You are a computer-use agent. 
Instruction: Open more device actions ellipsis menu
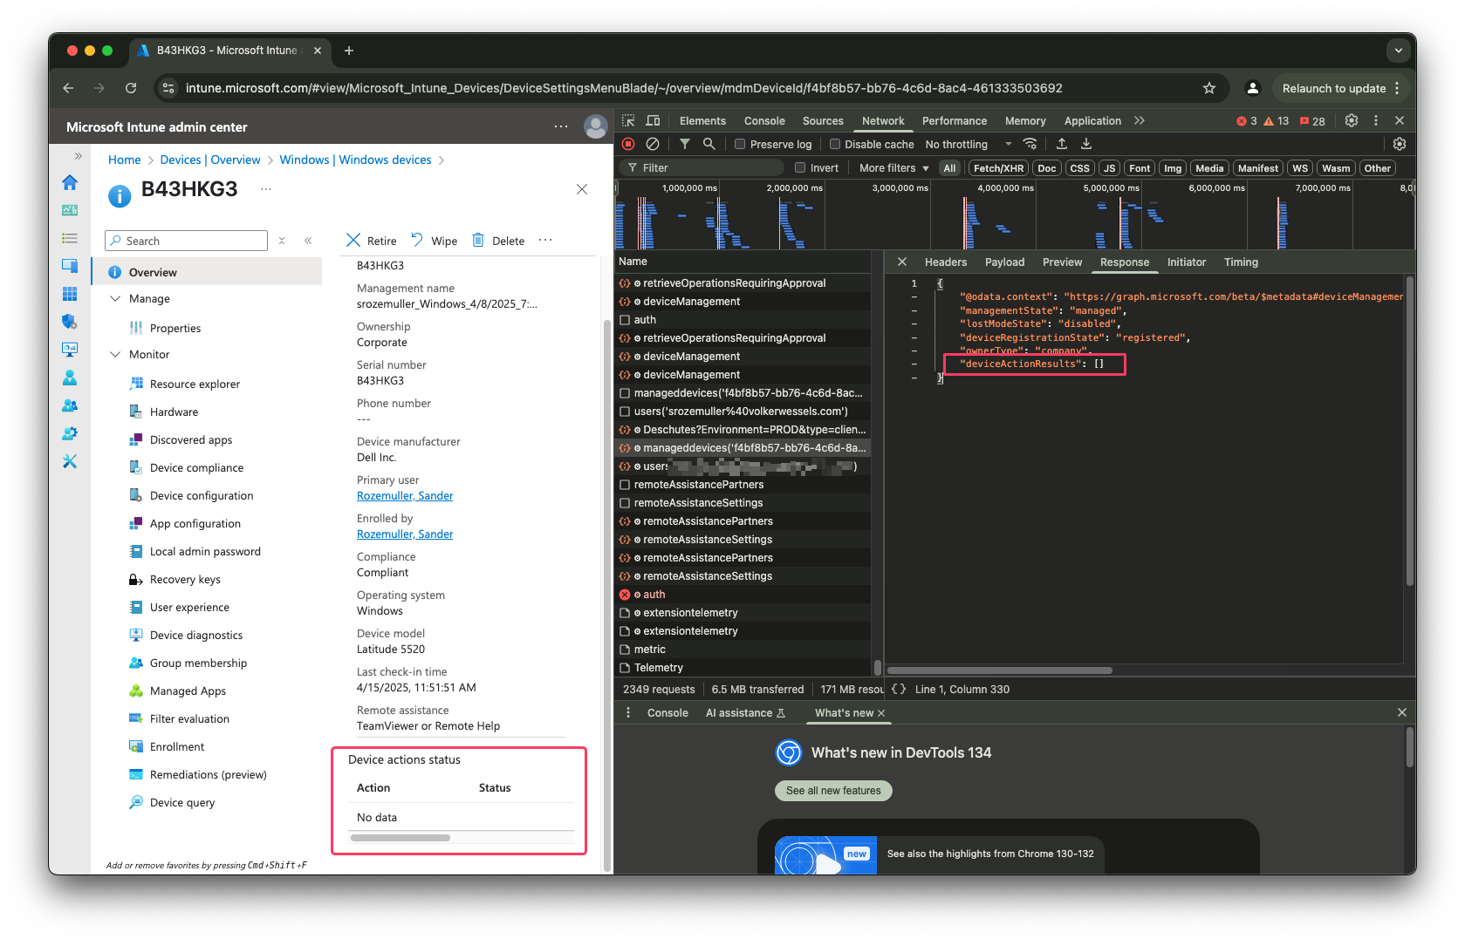coord(545,240)
